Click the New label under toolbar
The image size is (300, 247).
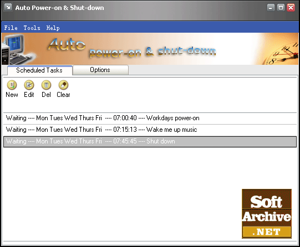click(x=12, y=95)
